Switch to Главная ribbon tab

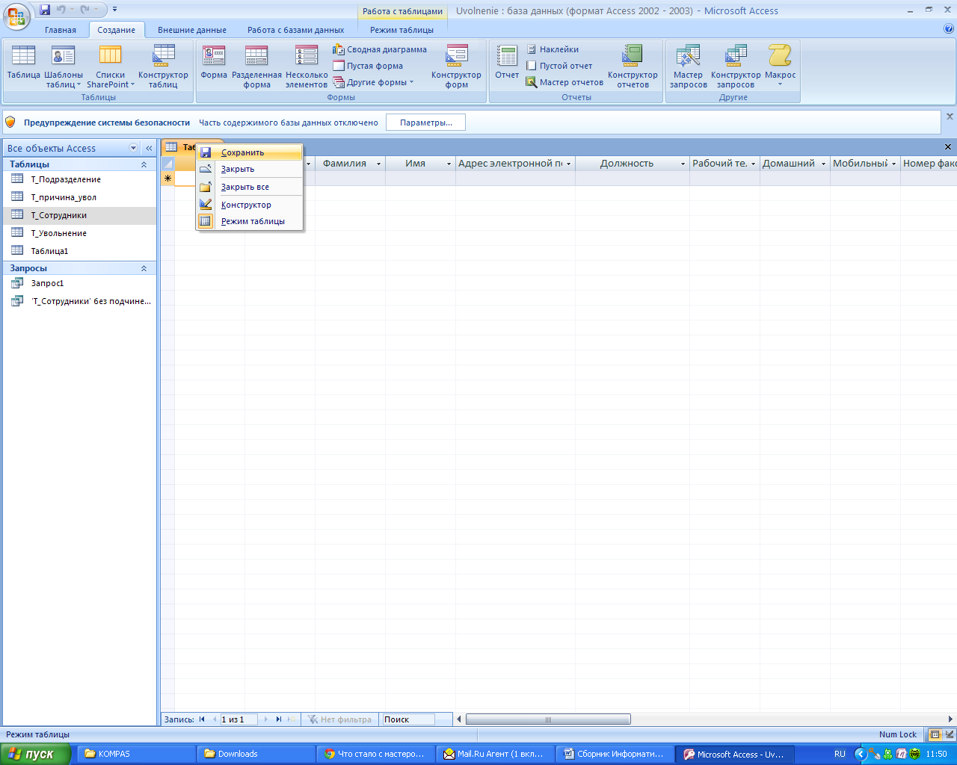tap(61, 30)
